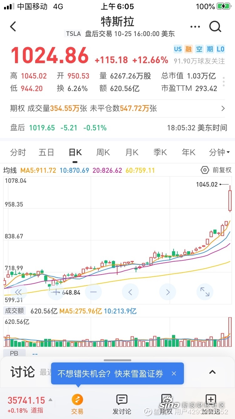Tap the 91.90万球友关注 followers text

[199, 61]
